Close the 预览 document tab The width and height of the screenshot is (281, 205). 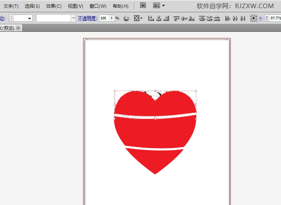coord(18,28)
